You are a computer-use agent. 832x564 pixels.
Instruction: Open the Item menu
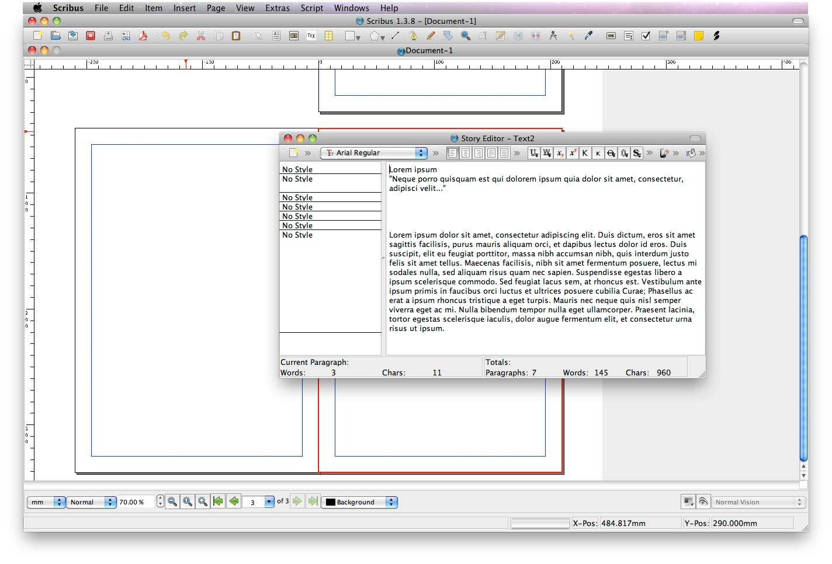tap(154, 8)
